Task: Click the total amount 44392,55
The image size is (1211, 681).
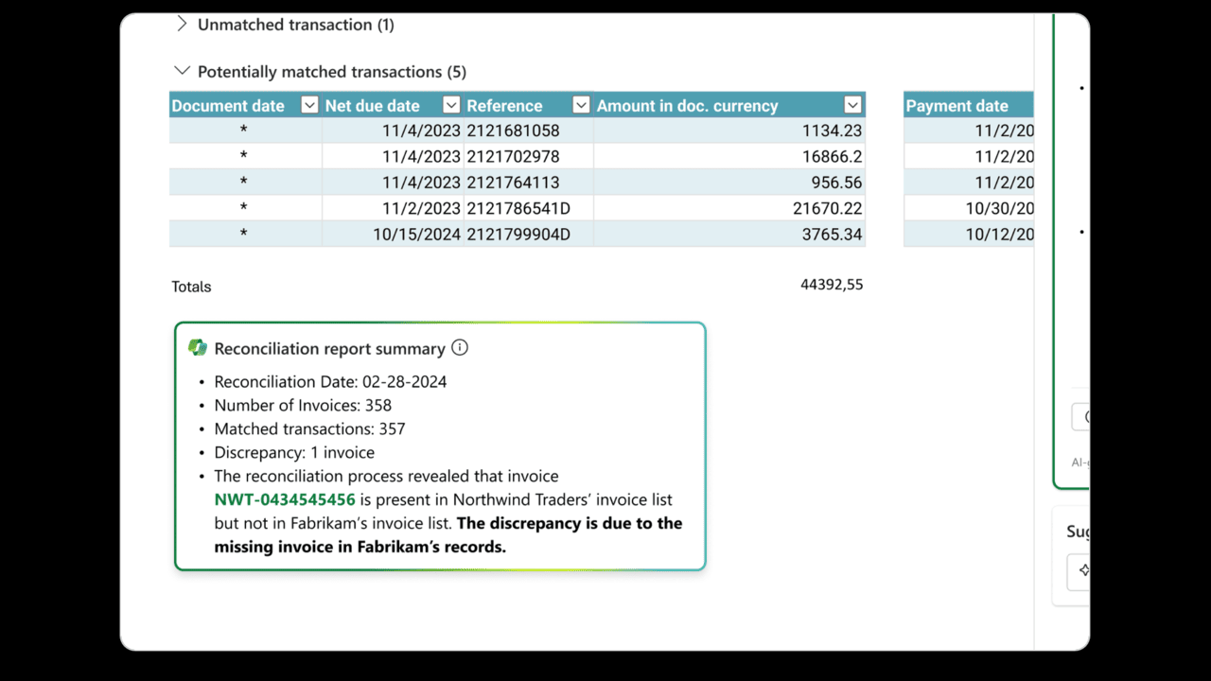Action: coord(832,285)
